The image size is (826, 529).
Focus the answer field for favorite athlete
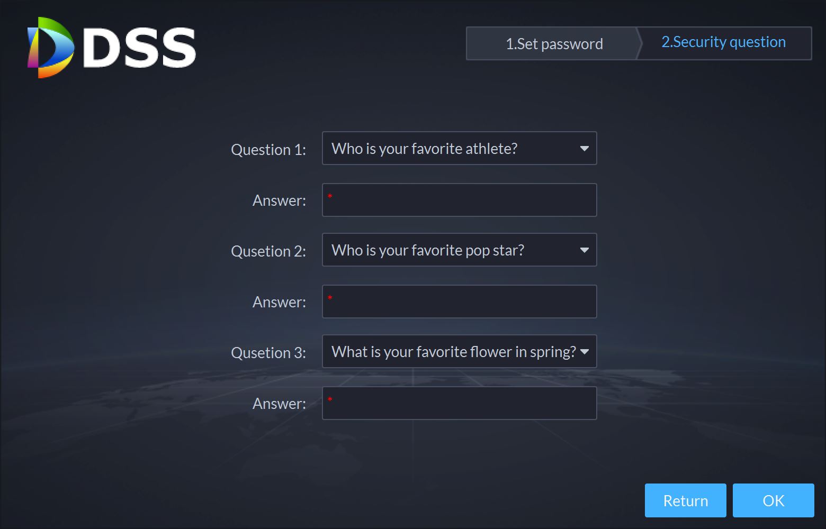coord(459,200)
